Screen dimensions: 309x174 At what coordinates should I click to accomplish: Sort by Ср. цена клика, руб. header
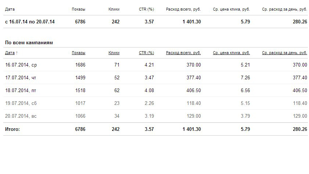tap(231, 53)
